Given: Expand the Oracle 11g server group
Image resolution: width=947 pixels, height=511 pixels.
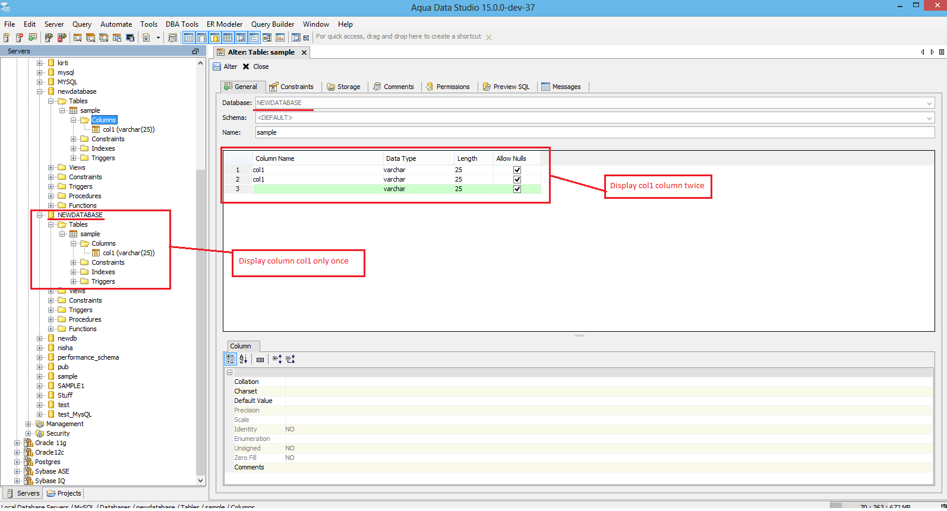Looking at the screenshot, I should (x=17, y=443).
